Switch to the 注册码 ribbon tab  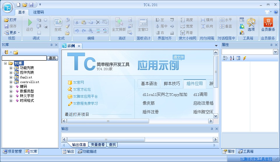38,12
